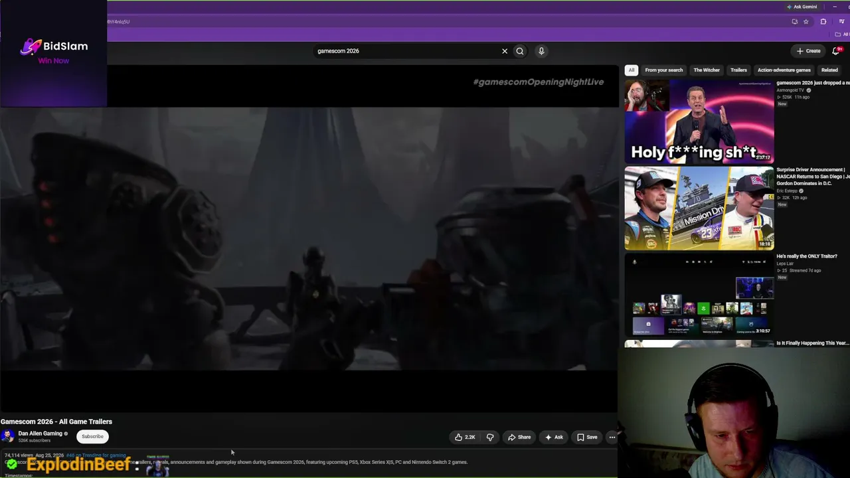Screen dimensions: 850x478
Task: Click the Ask Gemini button
Action: (802, 7)
